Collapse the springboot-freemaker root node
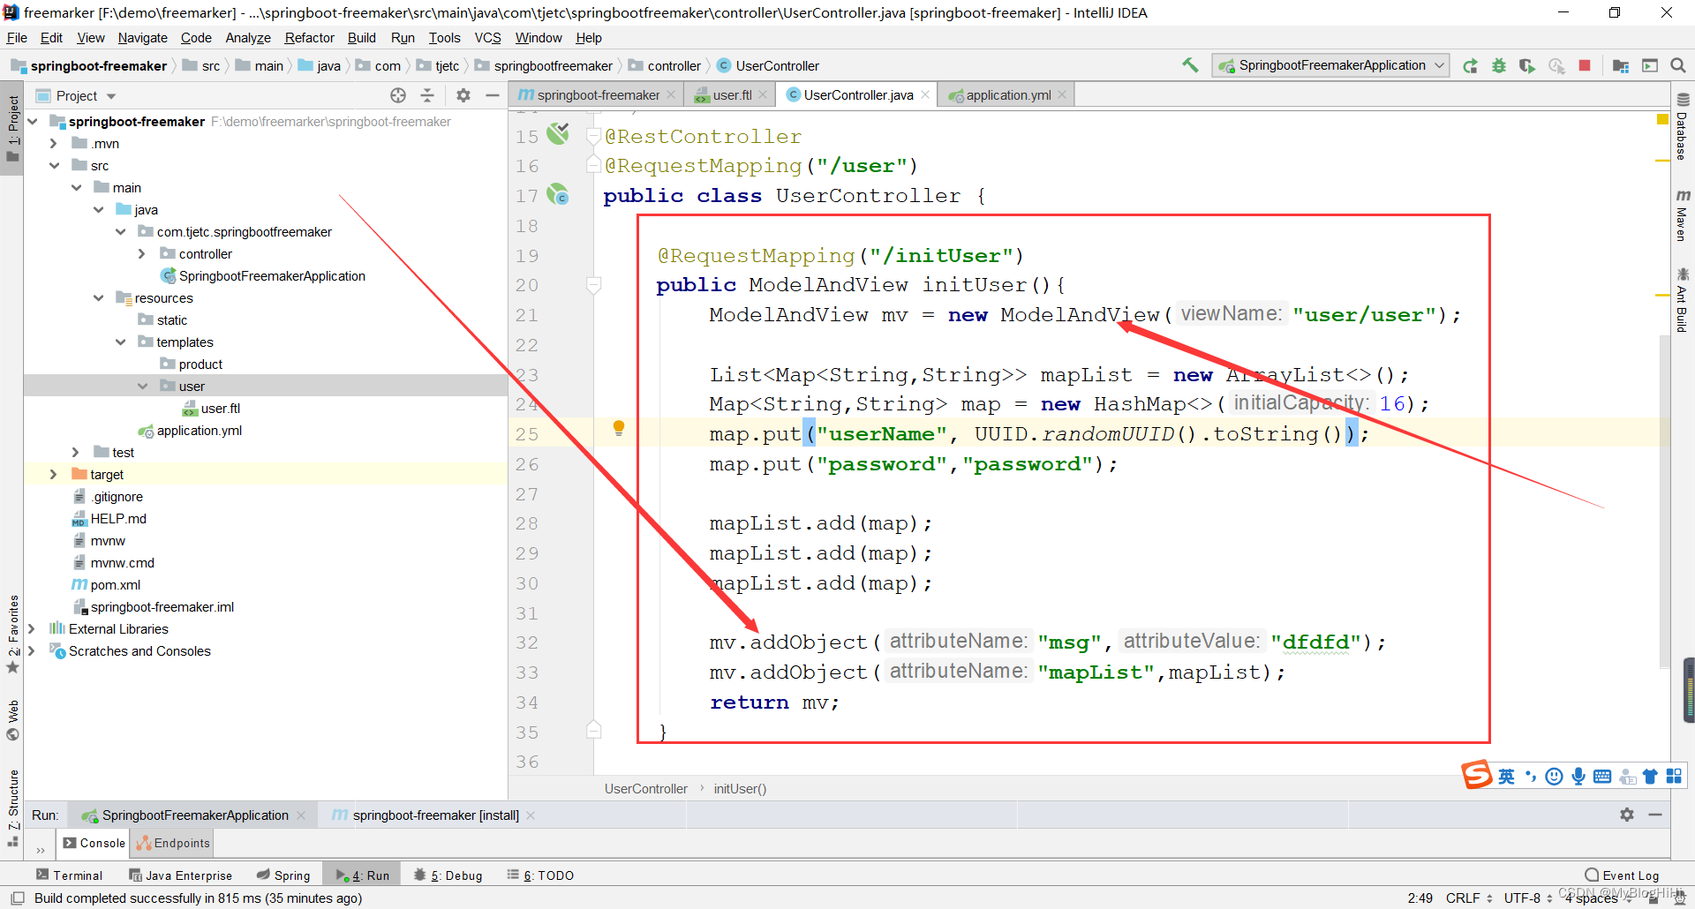 click(33, 122)
